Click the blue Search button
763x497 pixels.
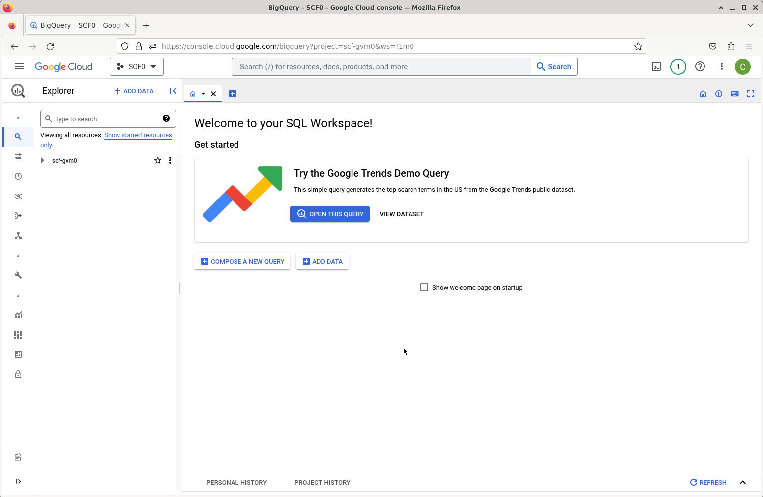554,67
